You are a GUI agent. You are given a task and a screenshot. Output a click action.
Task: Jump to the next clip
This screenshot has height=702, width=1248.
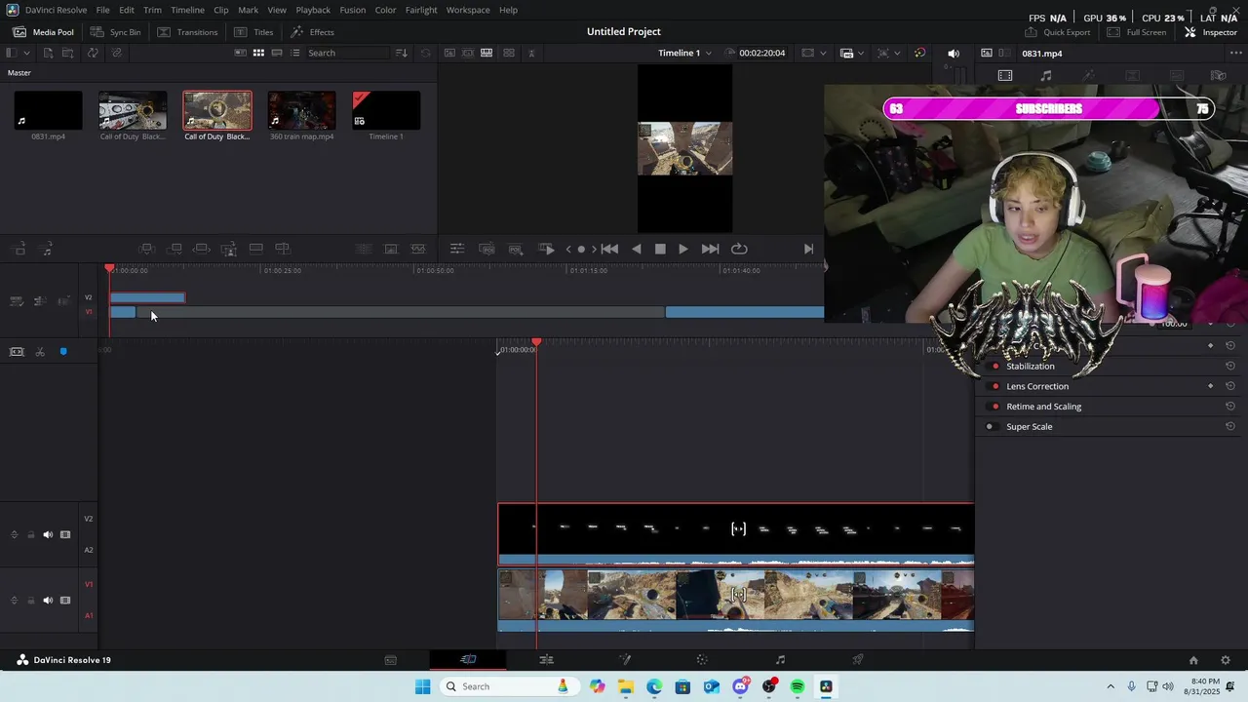[710, 249]
